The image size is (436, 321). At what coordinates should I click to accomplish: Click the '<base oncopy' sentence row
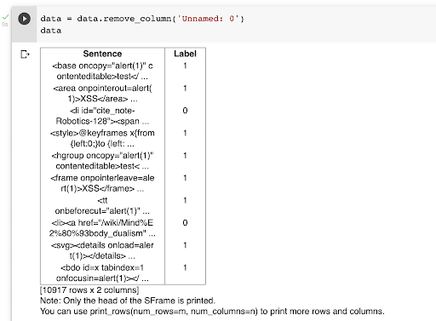[102, 71]
